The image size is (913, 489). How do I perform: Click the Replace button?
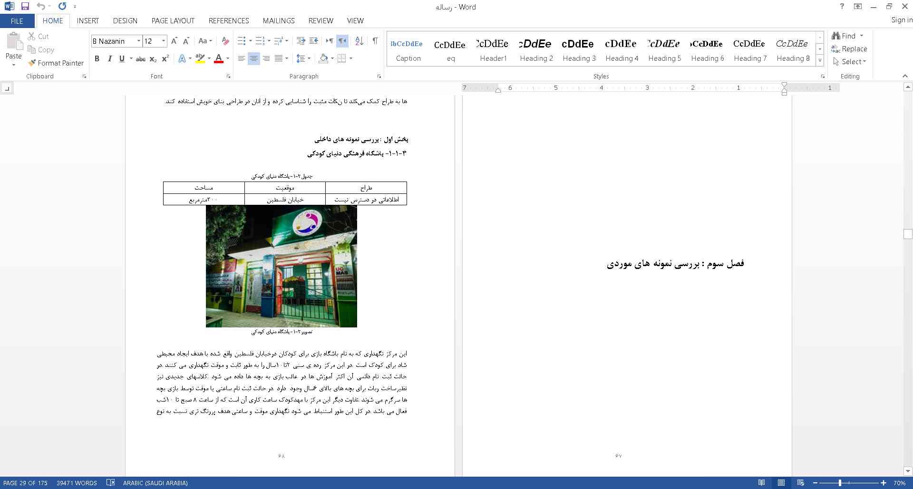[849, 49]
